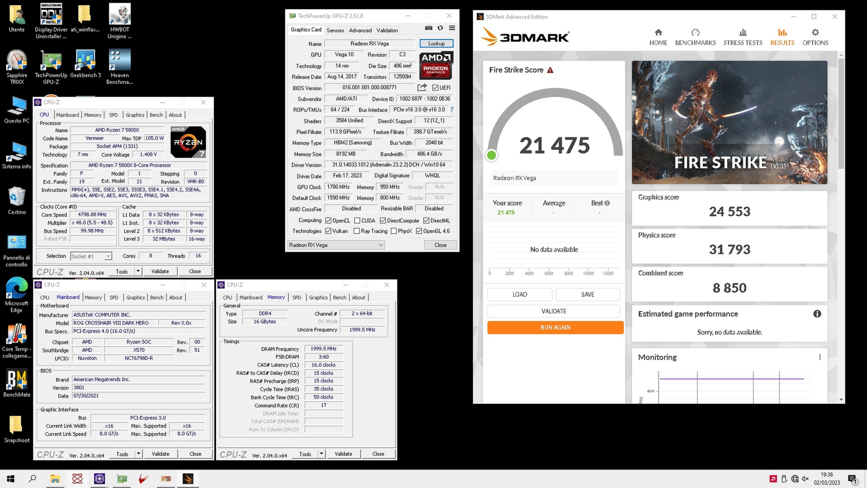The width and height of the screenshot is (867, 488).
Task: Click RUN AGAIN in 3DMark
Action: (555, 328)
